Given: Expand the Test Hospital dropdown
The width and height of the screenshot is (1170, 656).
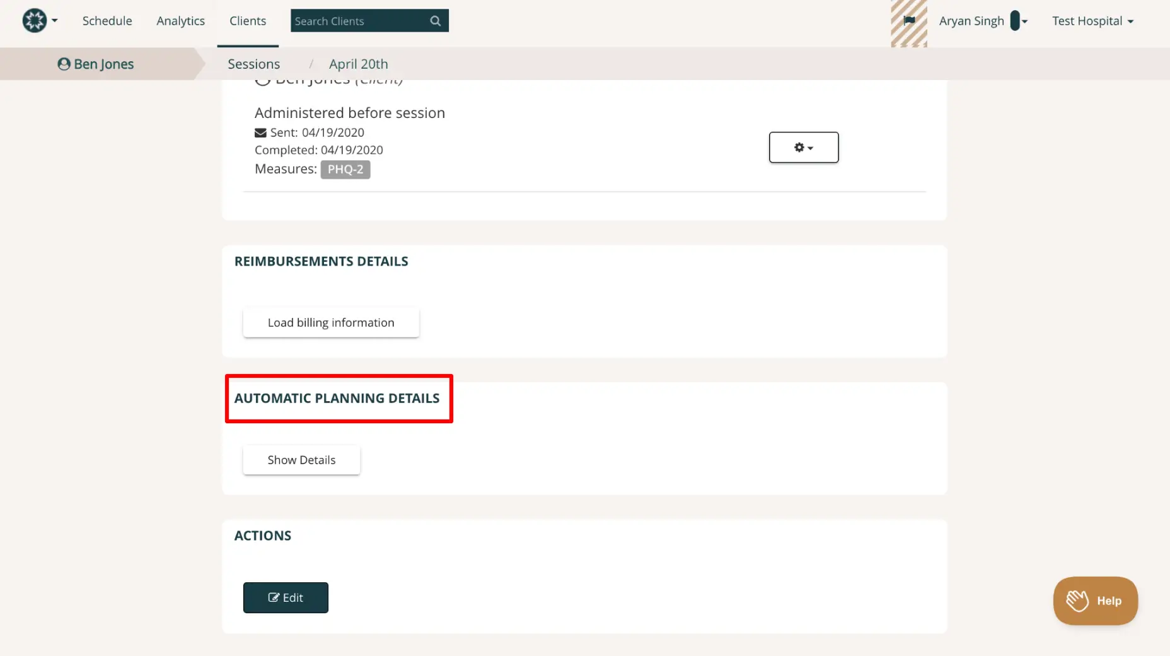Looking at the screenshot, I should coord(1093,20).
